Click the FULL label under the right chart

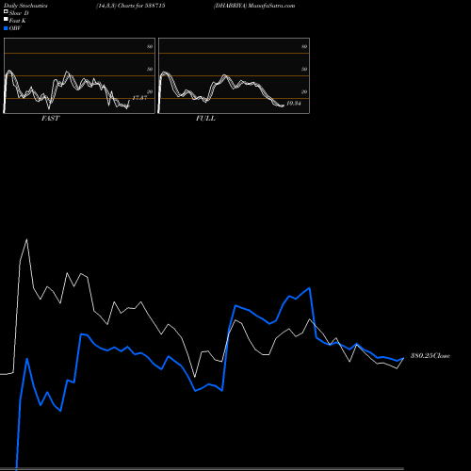(205, 118)
